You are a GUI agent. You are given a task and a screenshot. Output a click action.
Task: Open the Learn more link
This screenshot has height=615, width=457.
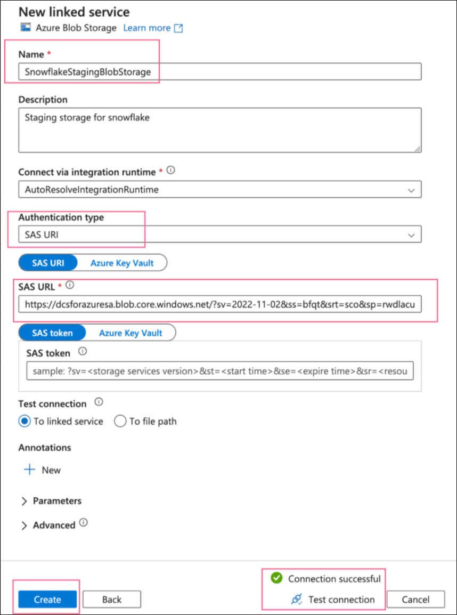147,28
